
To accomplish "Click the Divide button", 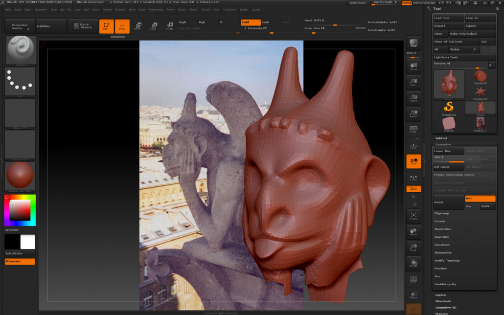I will point(448,202).
